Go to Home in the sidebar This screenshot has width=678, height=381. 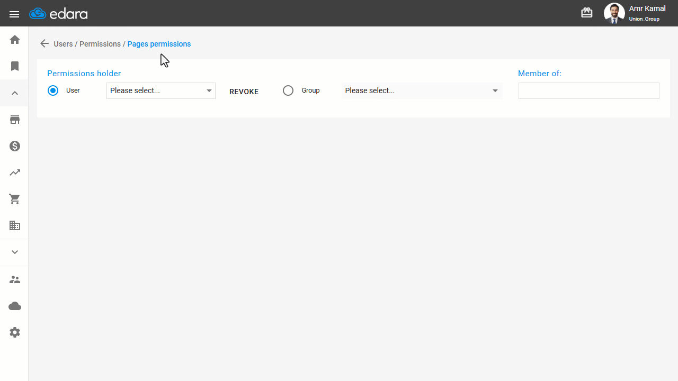coord(15,40)
